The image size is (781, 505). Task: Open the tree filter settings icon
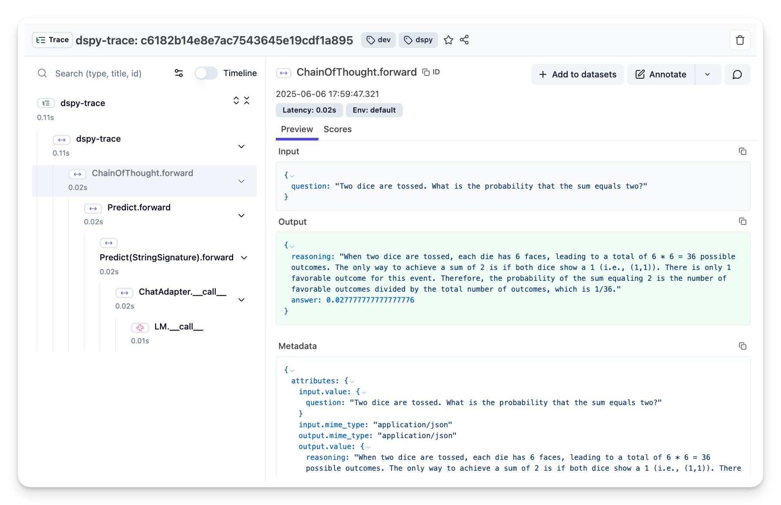pyautogui.click(x=179, y=73)
